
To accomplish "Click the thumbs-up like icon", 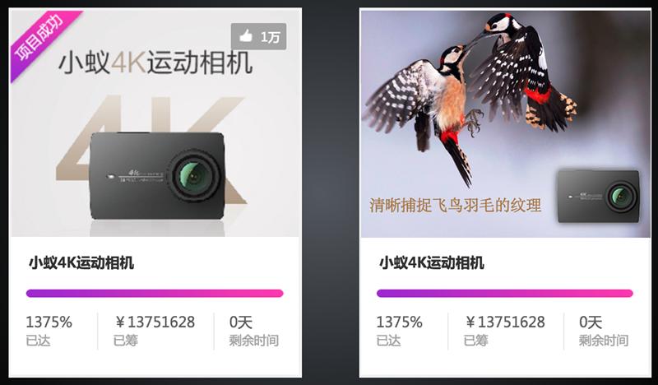I will pyautogui.click(x=246, y=36).
